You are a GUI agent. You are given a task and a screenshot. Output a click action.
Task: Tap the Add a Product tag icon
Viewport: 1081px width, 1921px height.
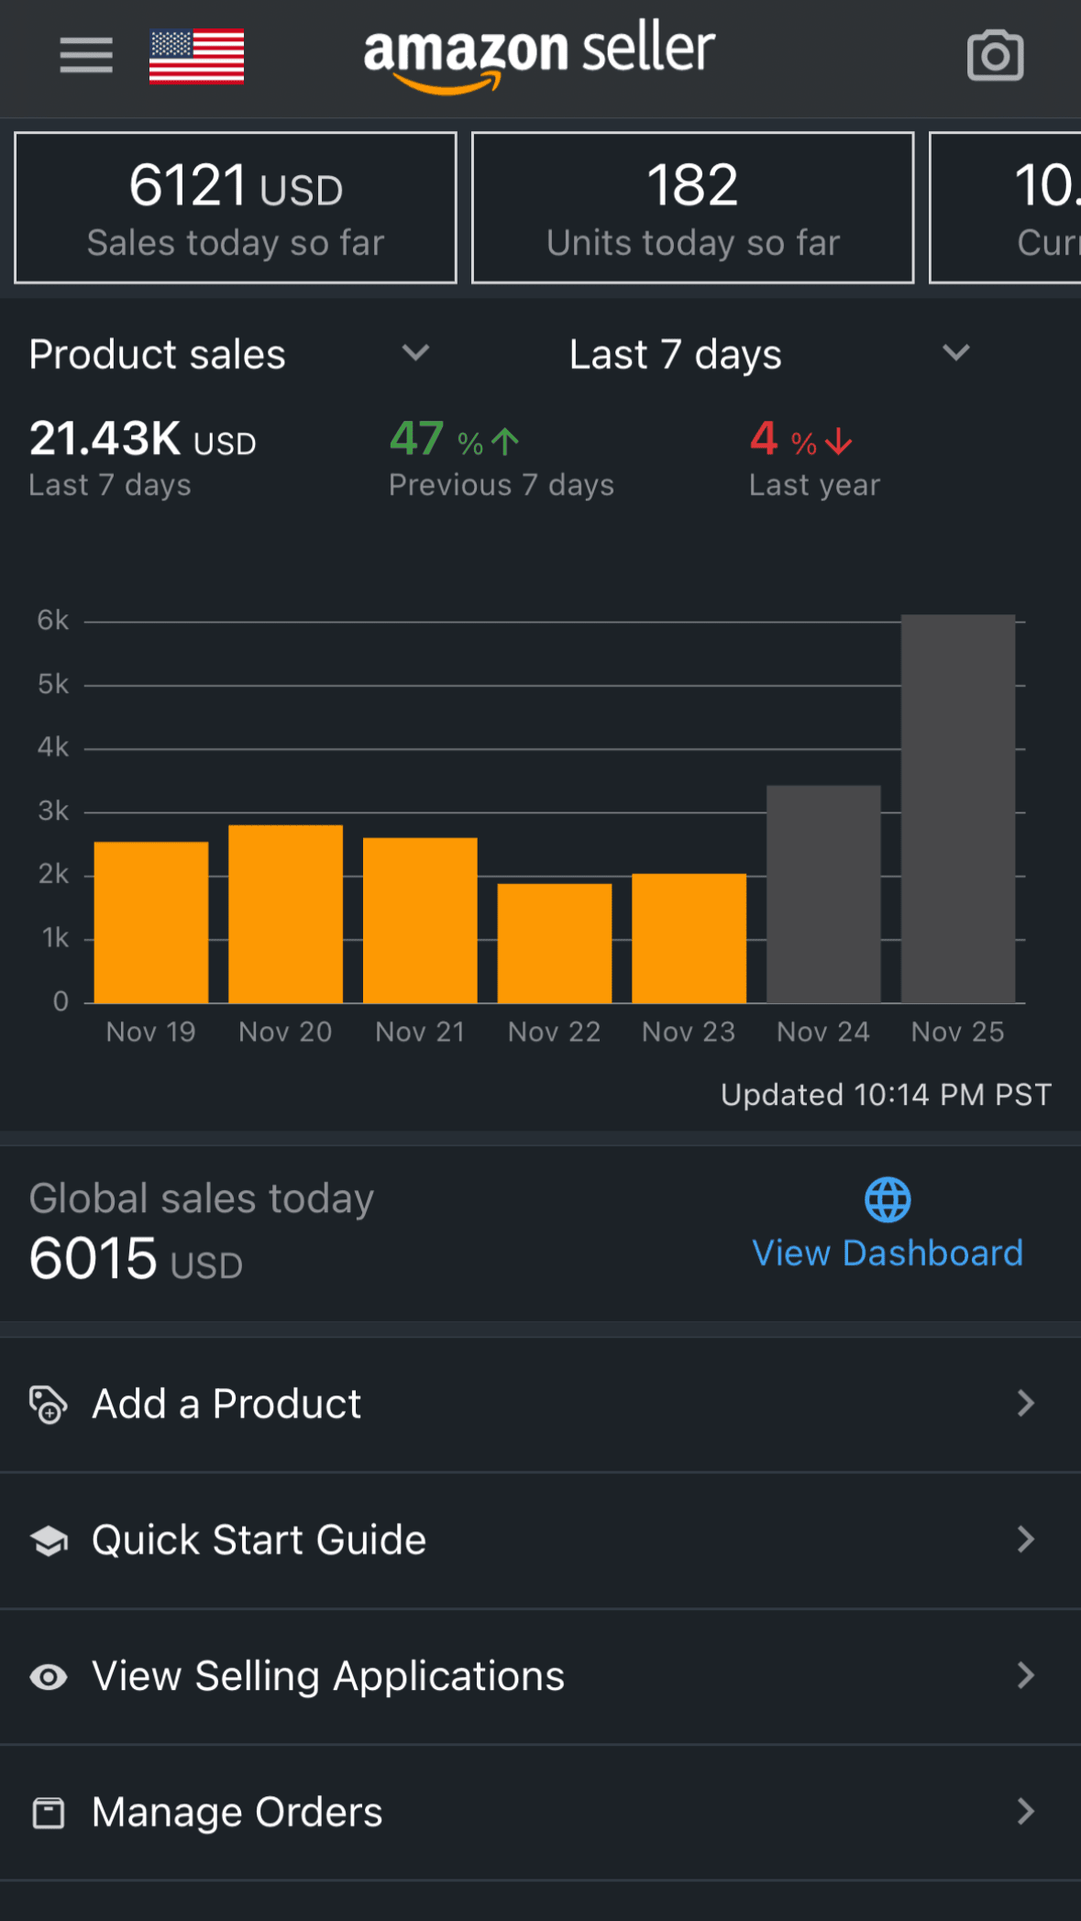49,1405
